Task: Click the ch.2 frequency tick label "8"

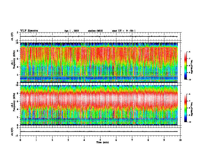Action: click(x=18, y=93)
